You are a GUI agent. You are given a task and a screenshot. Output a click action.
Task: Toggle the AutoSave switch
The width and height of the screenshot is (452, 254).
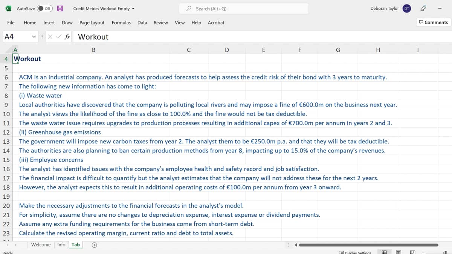pyautogui.click(x=45, y=8)
